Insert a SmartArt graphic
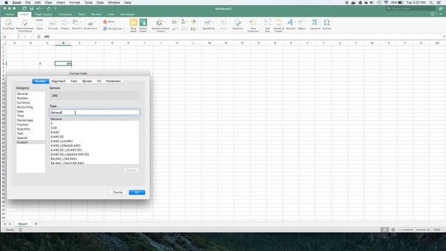This screenshot has height=251, width=446. [77, 25]
